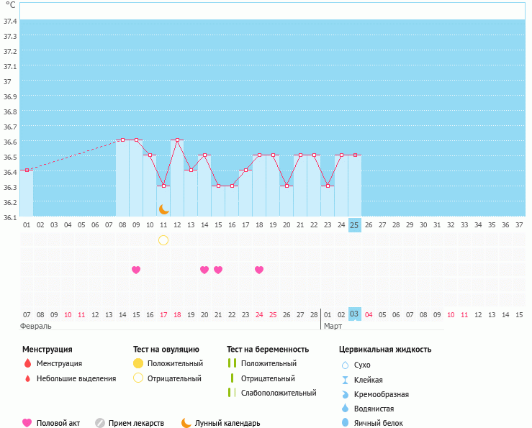Click the pink heart beside Половой акт
The width and height of the screenshot is (532, 428).
point(27,423)
